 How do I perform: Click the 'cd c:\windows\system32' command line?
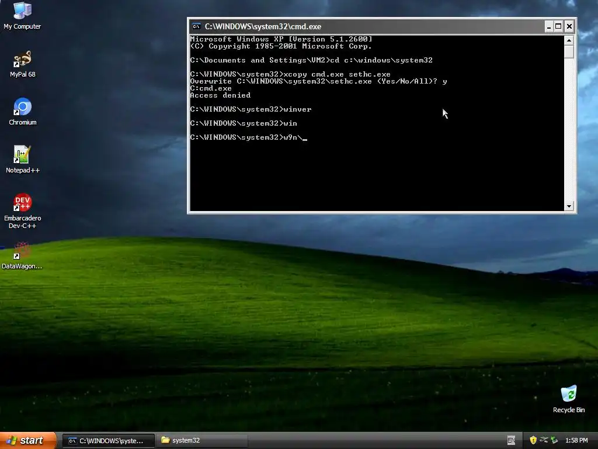click(x=311, y=60)
